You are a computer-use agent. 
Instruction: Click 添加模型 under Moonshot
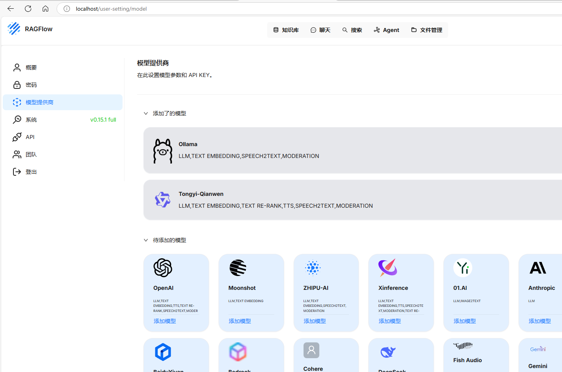point(240,321)
